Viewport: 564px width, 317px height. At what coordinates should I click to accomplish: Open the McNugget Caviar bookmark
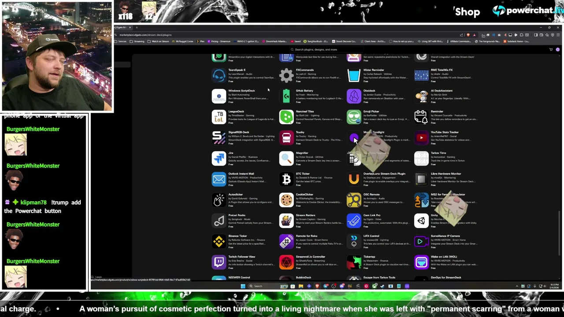[x=183, y=41]
